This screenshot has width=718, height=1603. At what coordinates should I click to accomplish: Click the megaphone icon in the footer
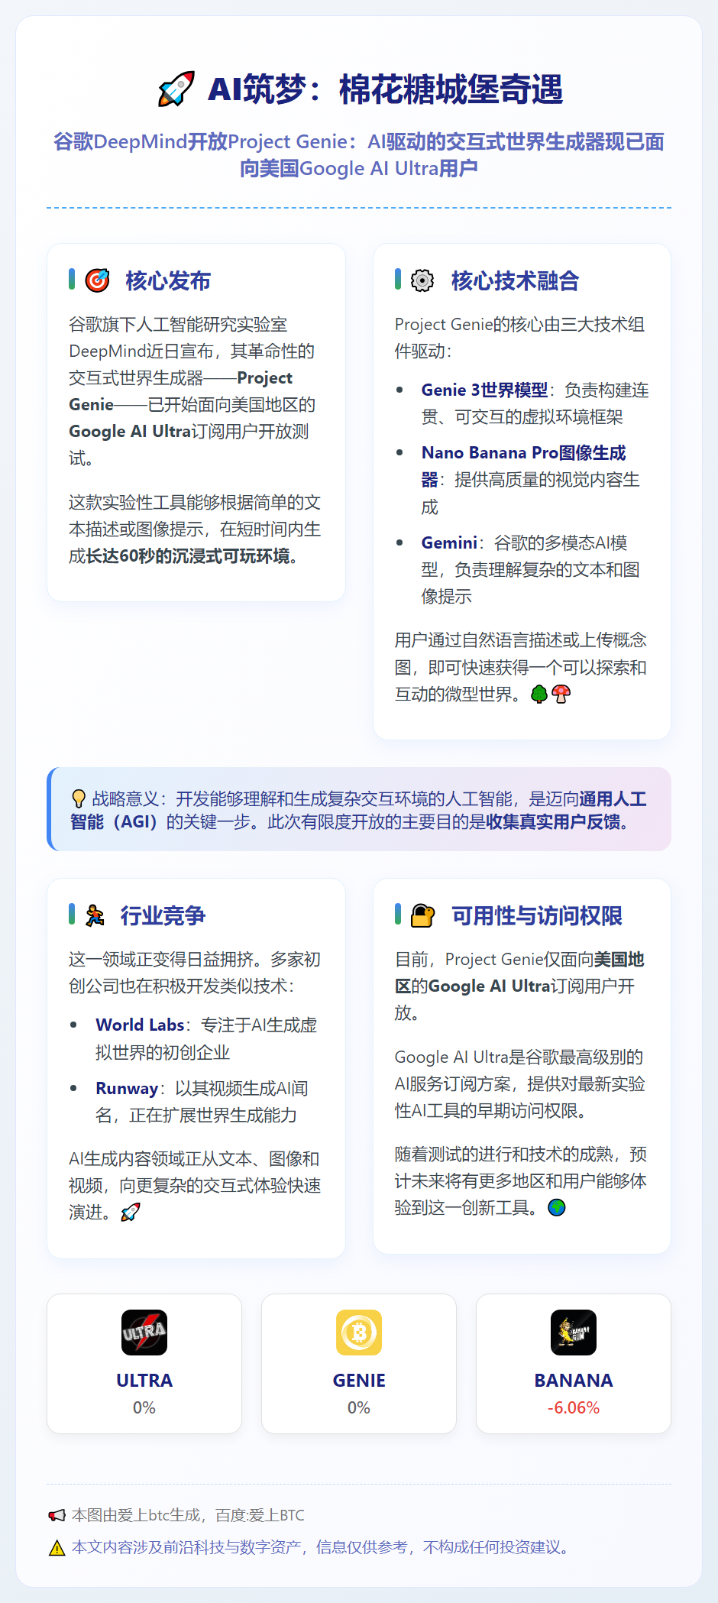pyautogui.click(x=57, y=1515)
